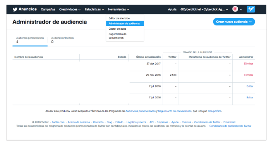271x147 pixels.
Task: Click the 2.563 audience size value
Action: (x=173, y=75)
